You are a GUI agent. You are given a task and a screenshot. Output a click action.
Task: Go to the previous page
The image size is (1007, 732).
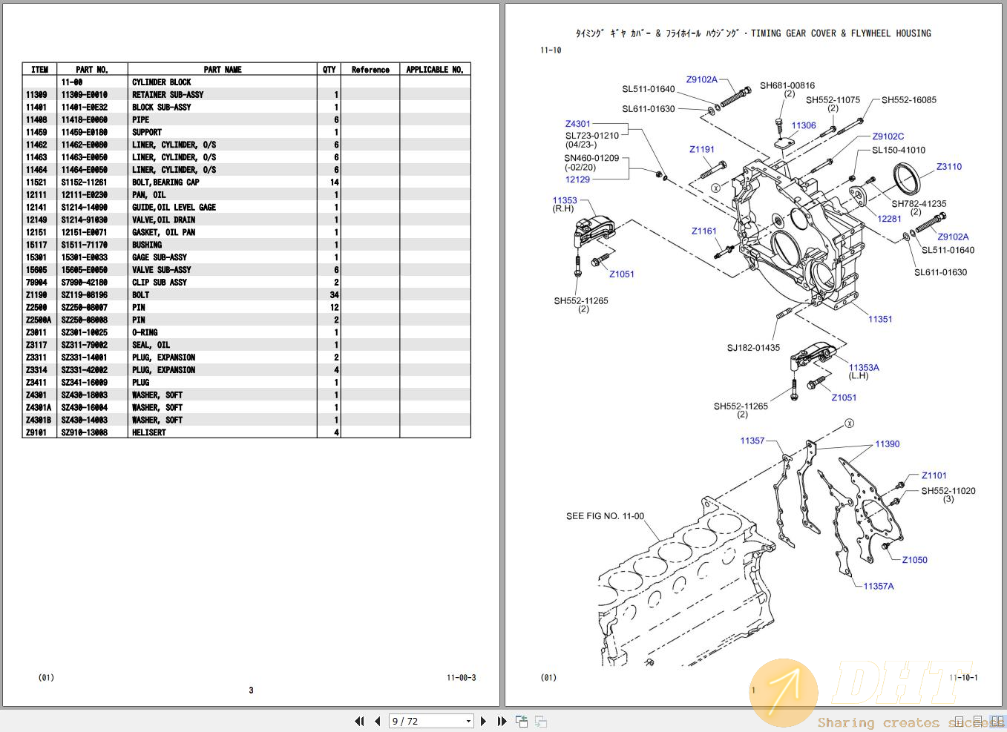coord(378,721)
